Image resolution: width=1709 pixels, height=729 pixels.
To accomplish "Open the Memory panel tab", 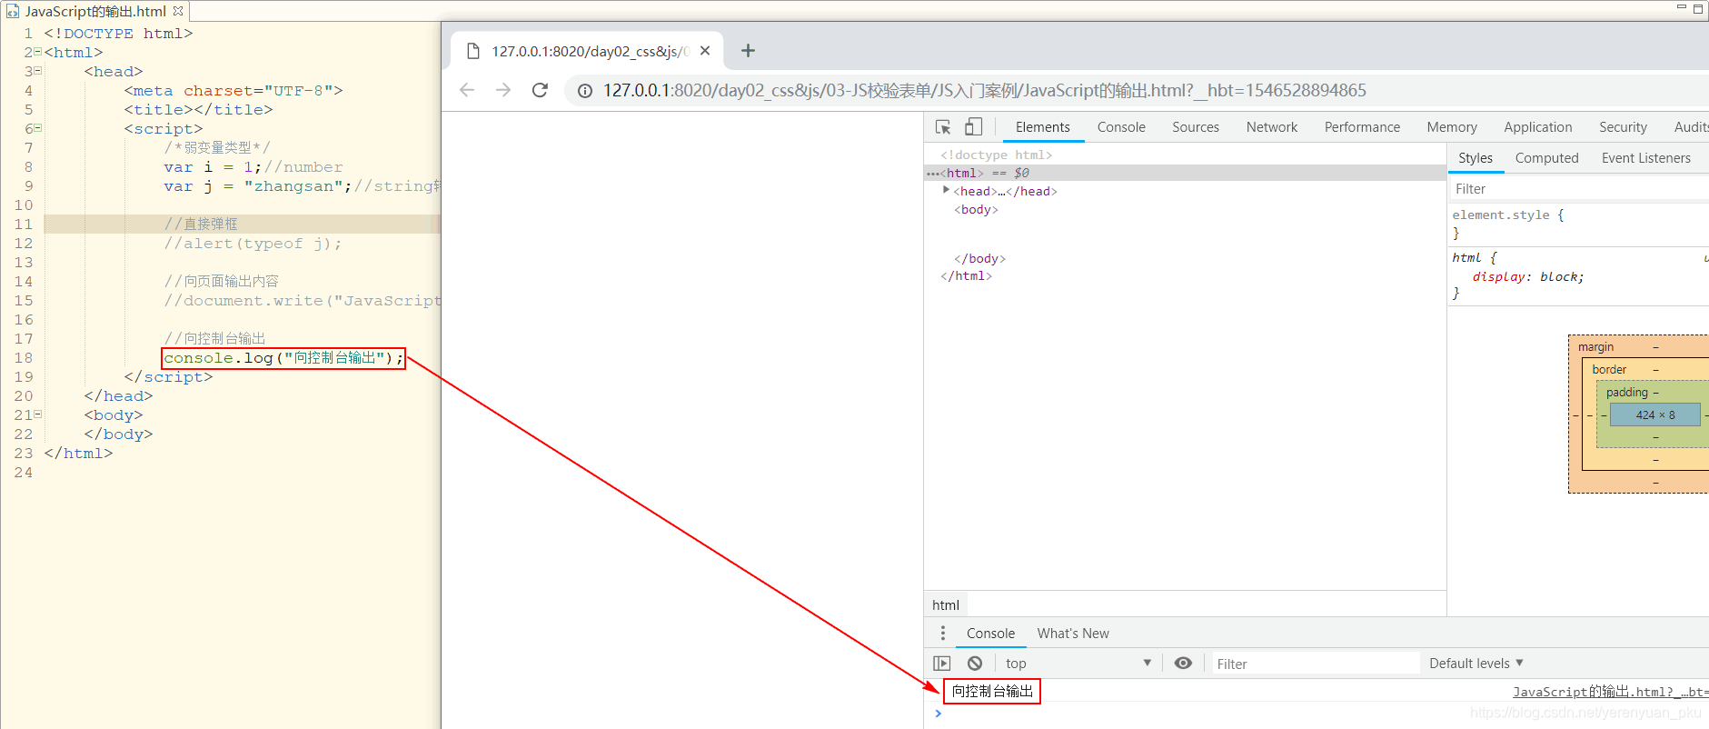I will pyautogui.click(x=1452, y=127).
